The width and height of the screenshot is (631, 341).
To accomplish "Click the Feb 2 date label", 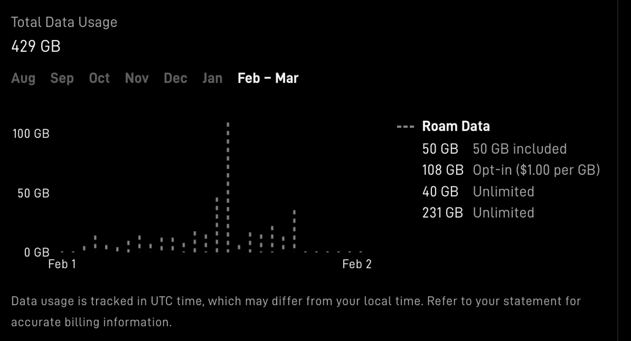I will (357, 264).
